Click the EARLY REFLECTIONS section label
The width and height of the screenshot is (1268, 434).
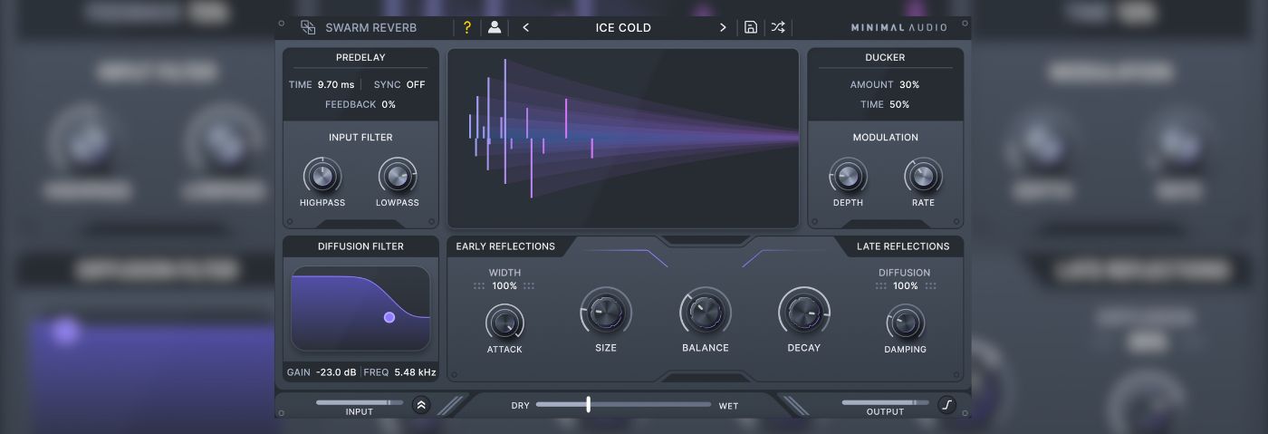click(x=505, y=246)
